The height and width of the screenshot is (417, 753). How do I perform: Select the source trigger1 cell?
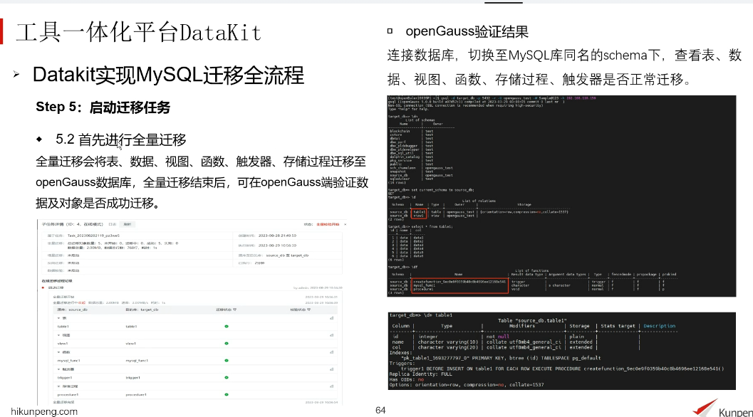click(x=64, y=378)
